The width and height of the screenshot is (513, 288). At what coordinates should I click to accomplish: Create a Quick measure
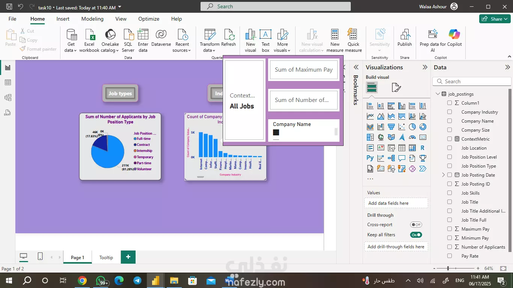click(353, 40)
